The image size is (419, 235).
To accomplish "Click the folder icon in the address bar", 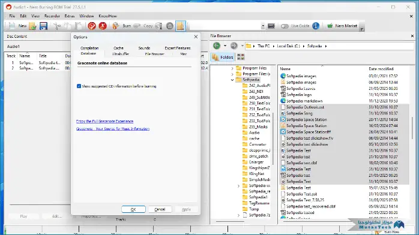I will (249, 46).
